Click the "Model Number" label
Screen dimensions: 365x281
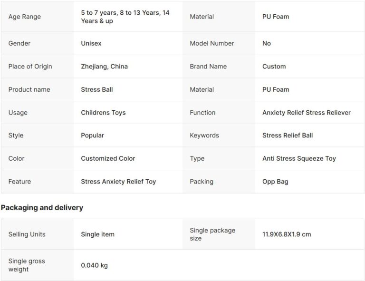tap(212, 43)
